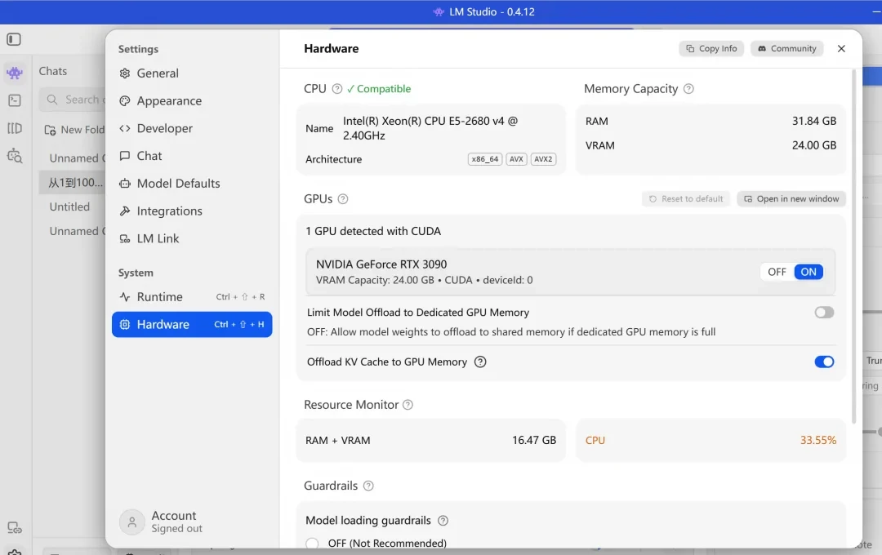Viewport: 882px width, 555px height.
Task: Open Model Defaults settings
Action: (x=192, y=184)
